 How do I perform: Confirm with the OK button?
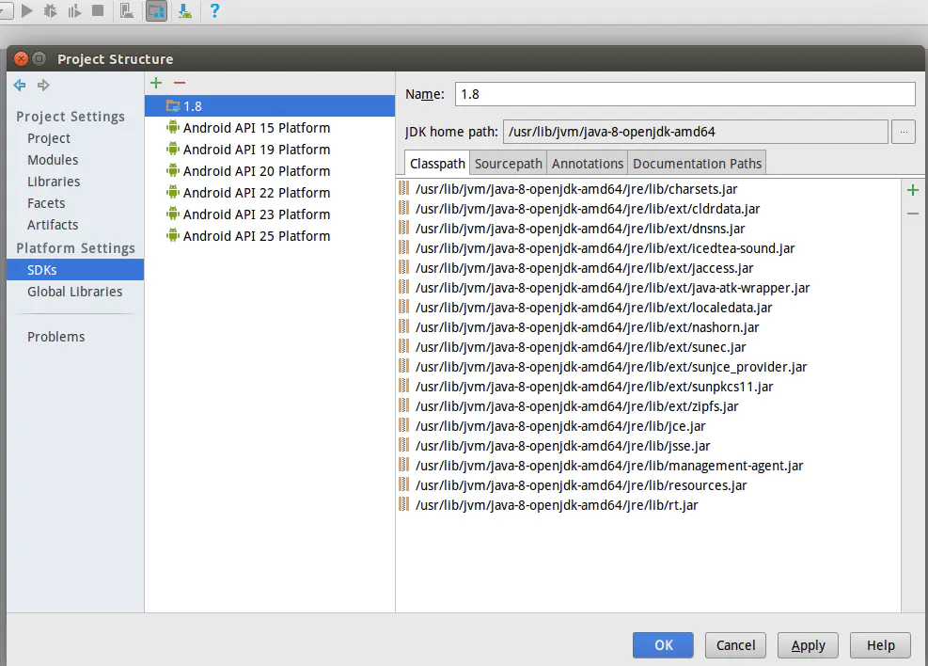tap(663, 644)
